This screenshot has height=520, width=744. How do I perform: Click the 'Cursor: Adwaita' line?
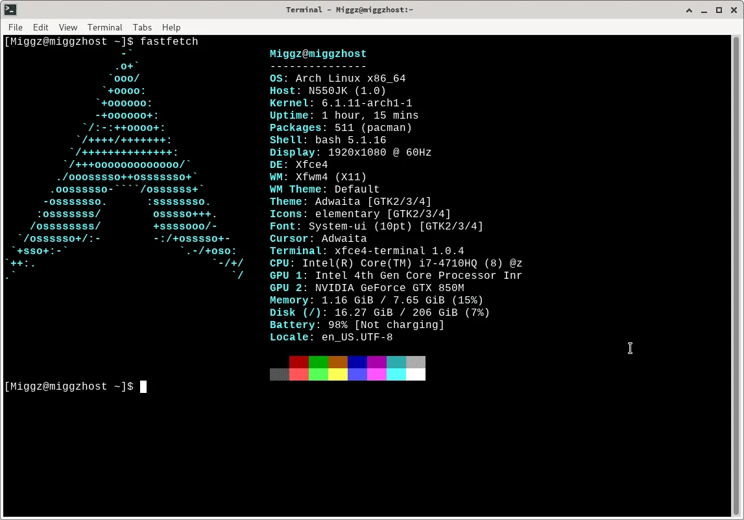coord(318,239)
